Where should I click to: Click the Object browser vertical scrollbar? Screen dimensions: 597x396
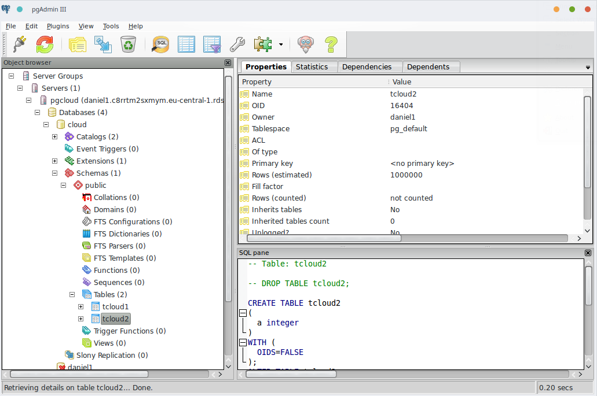click(x=229, y=188)
